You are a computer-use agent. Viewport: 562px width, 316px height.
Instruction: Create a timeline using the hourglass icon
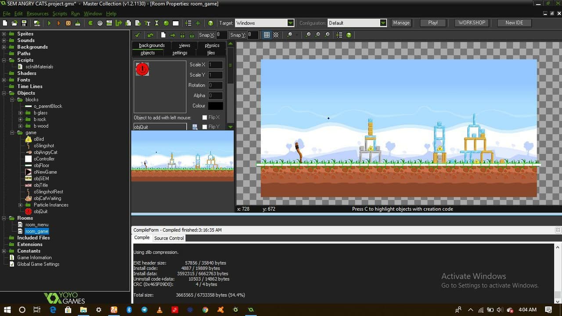click(x=156, y=23)
